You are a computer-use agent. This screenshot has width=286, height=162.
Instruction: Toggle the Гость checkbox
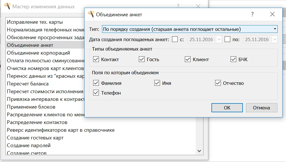tap(142, 59)
